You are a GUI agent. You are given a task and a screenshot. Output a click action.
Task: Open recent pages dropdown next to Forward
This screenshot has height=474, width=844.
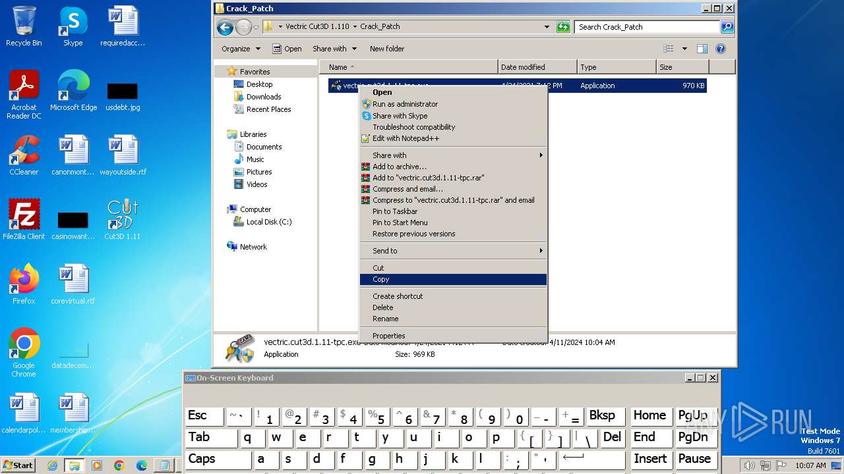pos(256,27)
